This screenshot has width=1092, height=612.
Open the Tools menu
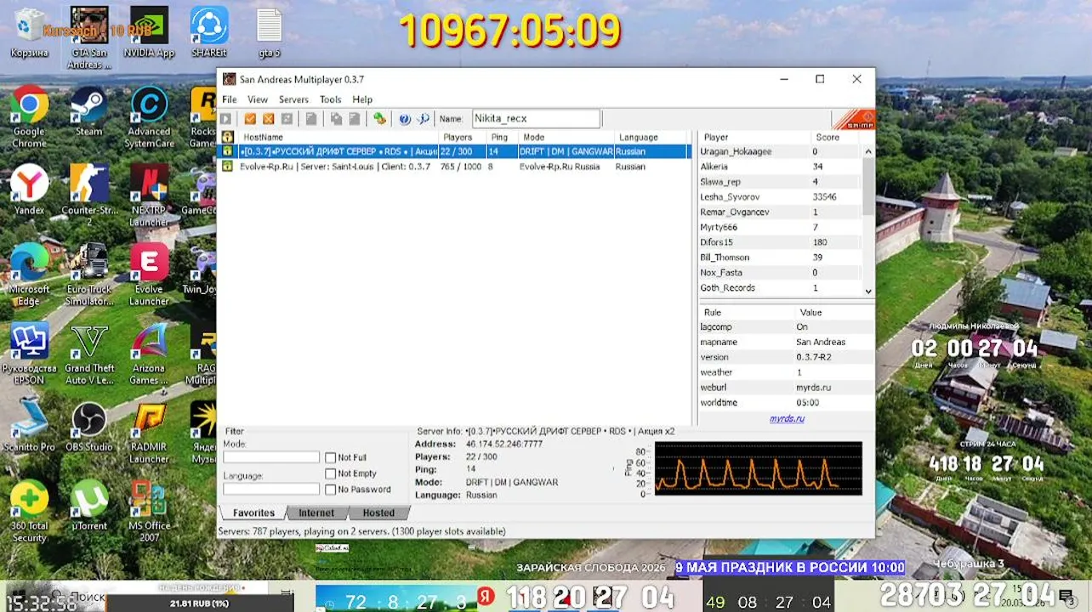click(331, 99)
